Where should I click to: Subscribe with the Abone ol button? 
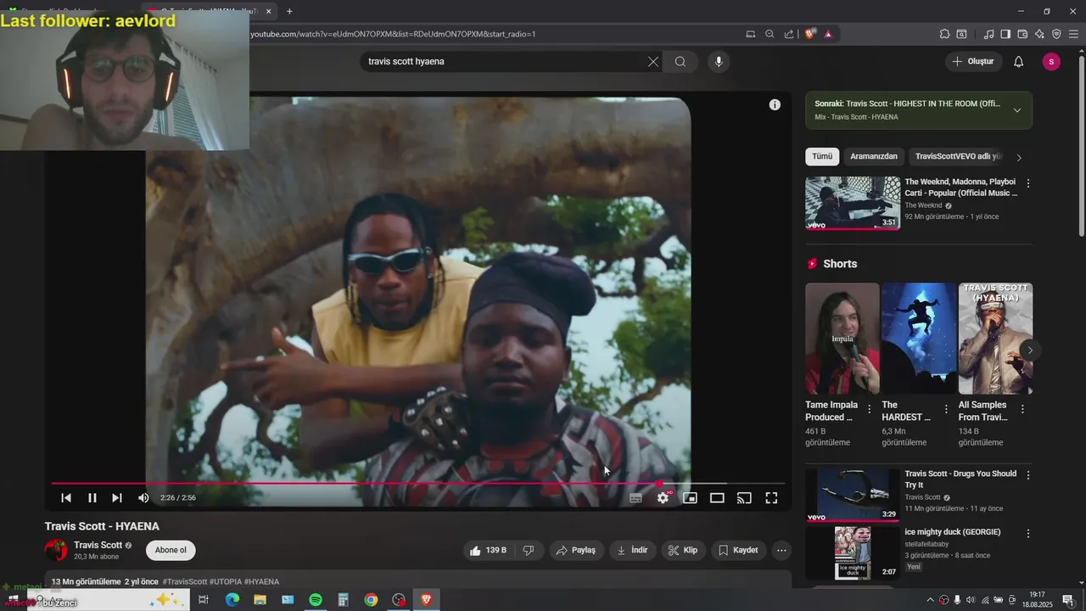(171, 550)
